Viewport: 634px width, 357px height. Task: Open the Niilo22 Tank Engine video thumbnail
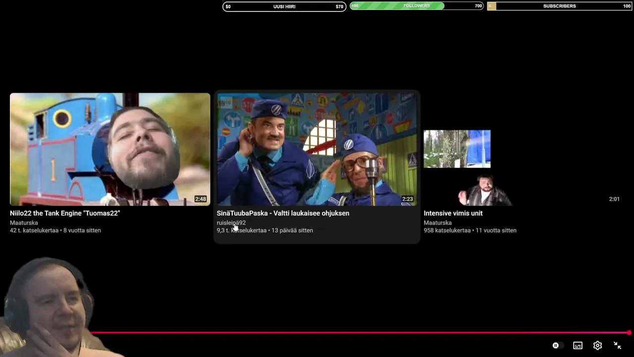pyautogui.click(x=110, y=149)
